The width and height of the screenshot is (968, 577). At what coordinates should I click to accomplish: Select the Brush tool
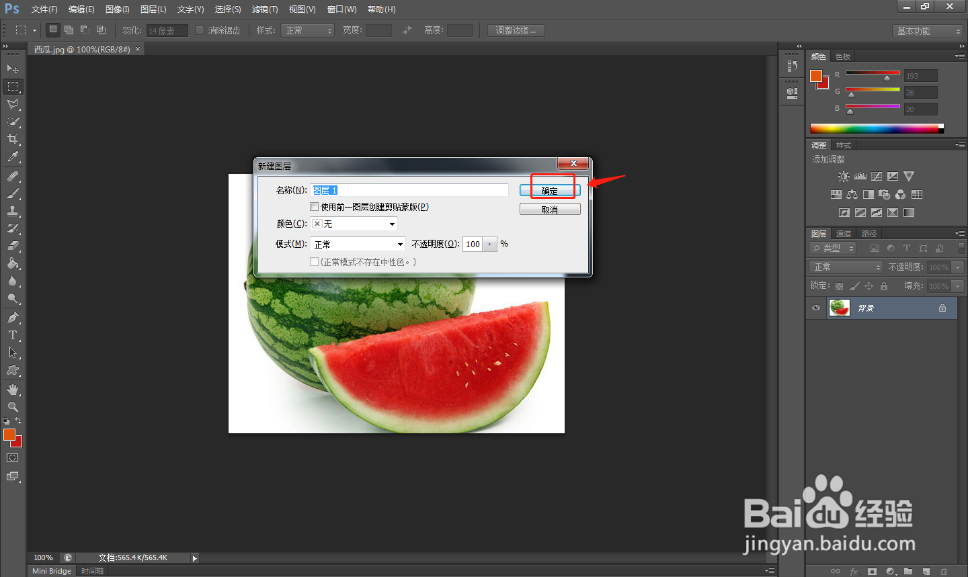(13, 193)
